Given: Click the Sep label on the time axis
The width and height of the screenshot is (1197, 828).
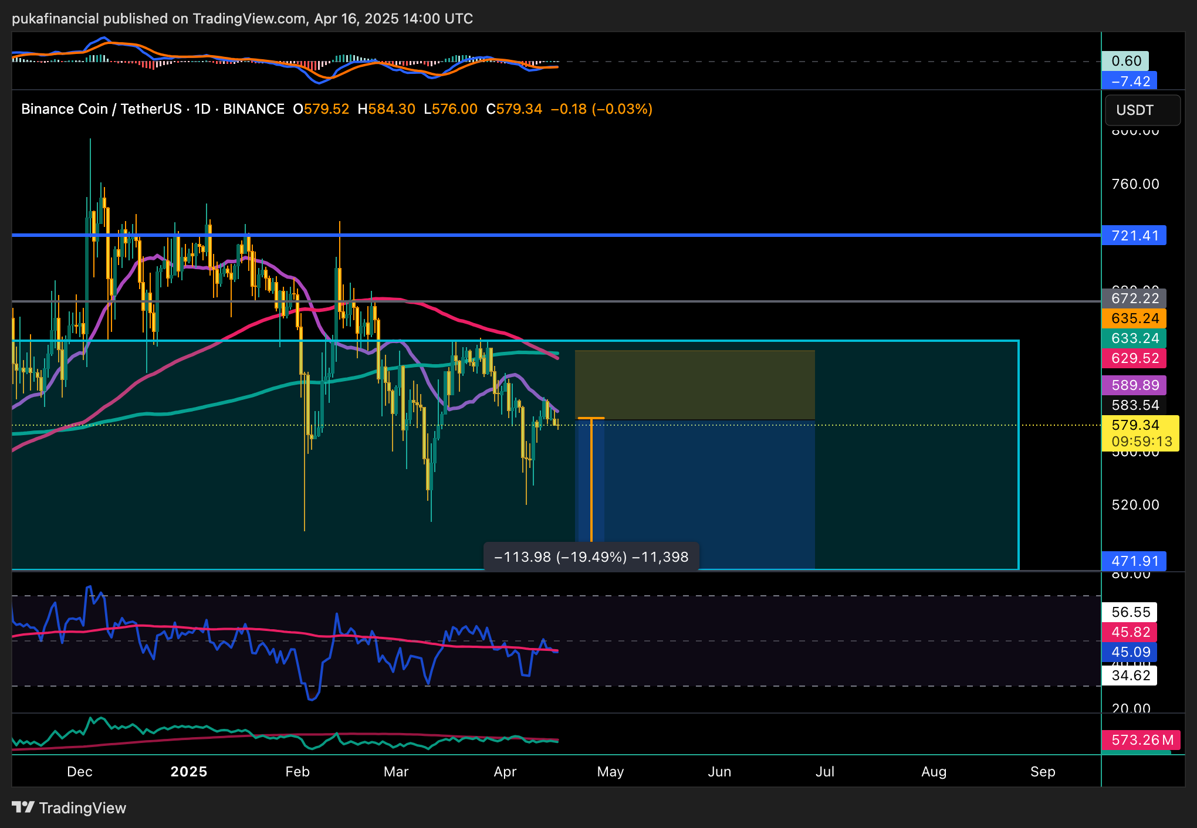Looking at the screenshot, I should pyautogui.click(x=1043, y=771).
